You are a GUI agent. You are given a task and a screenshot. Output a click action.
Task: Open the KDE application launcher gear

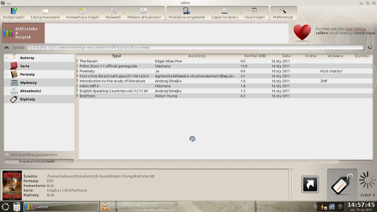pyautogui.click(x=6, y=207)
